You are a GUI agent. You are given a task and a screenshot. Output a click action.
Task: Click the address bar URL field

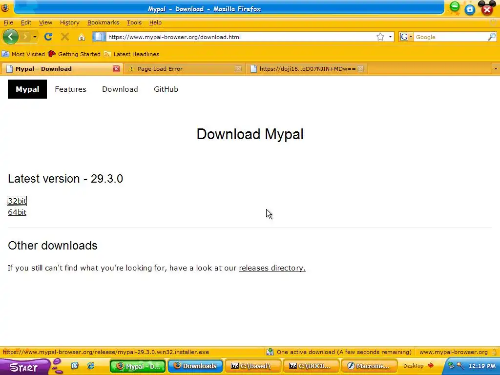click(x=240, y=37)
